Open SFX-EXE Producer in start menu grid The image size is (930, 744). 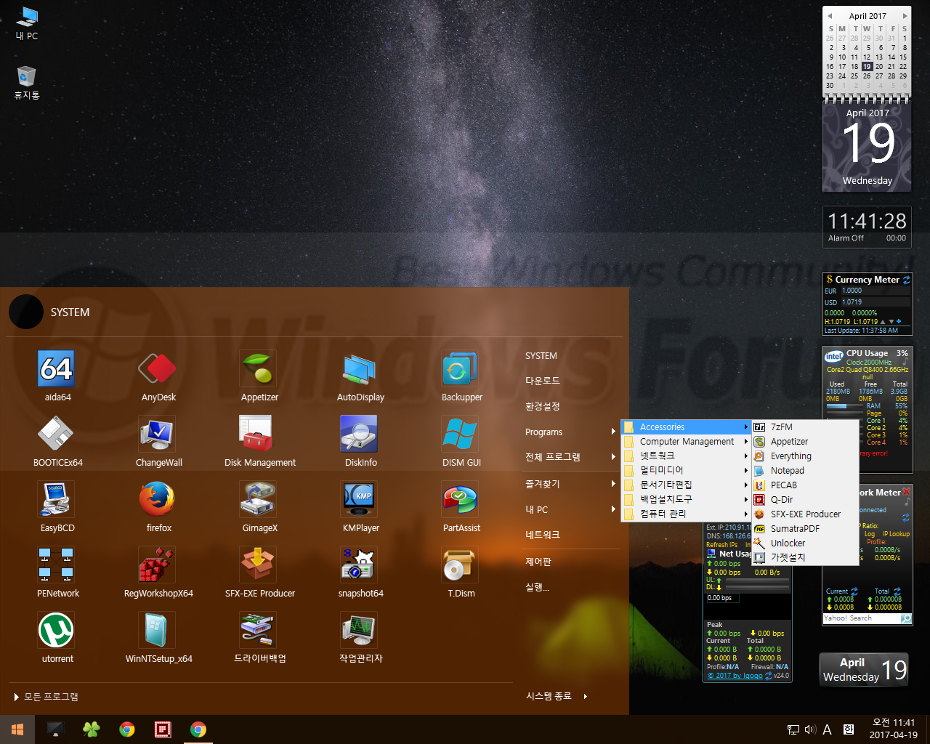click(259, 573)
